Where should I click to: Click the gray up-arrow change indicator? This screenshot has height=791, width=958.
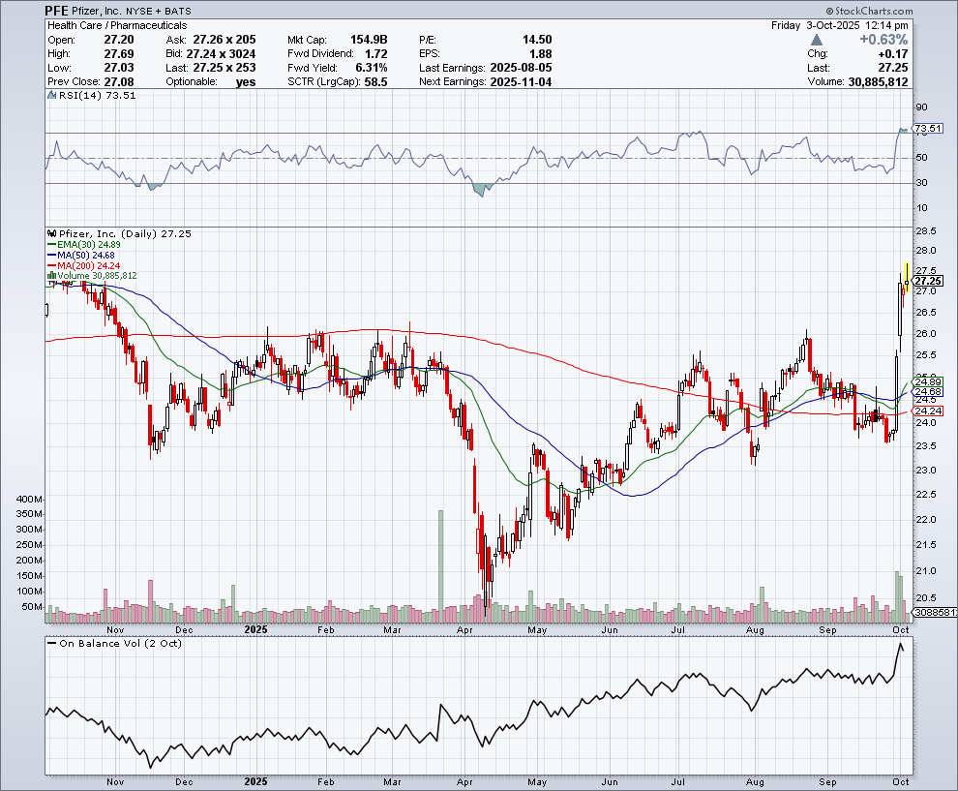pyautogui.click(x=817, y=40)
